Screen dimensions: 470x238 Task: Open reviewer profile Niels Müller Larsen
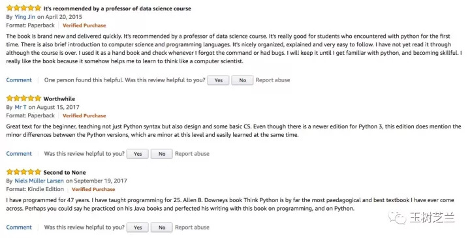[39, 181]
